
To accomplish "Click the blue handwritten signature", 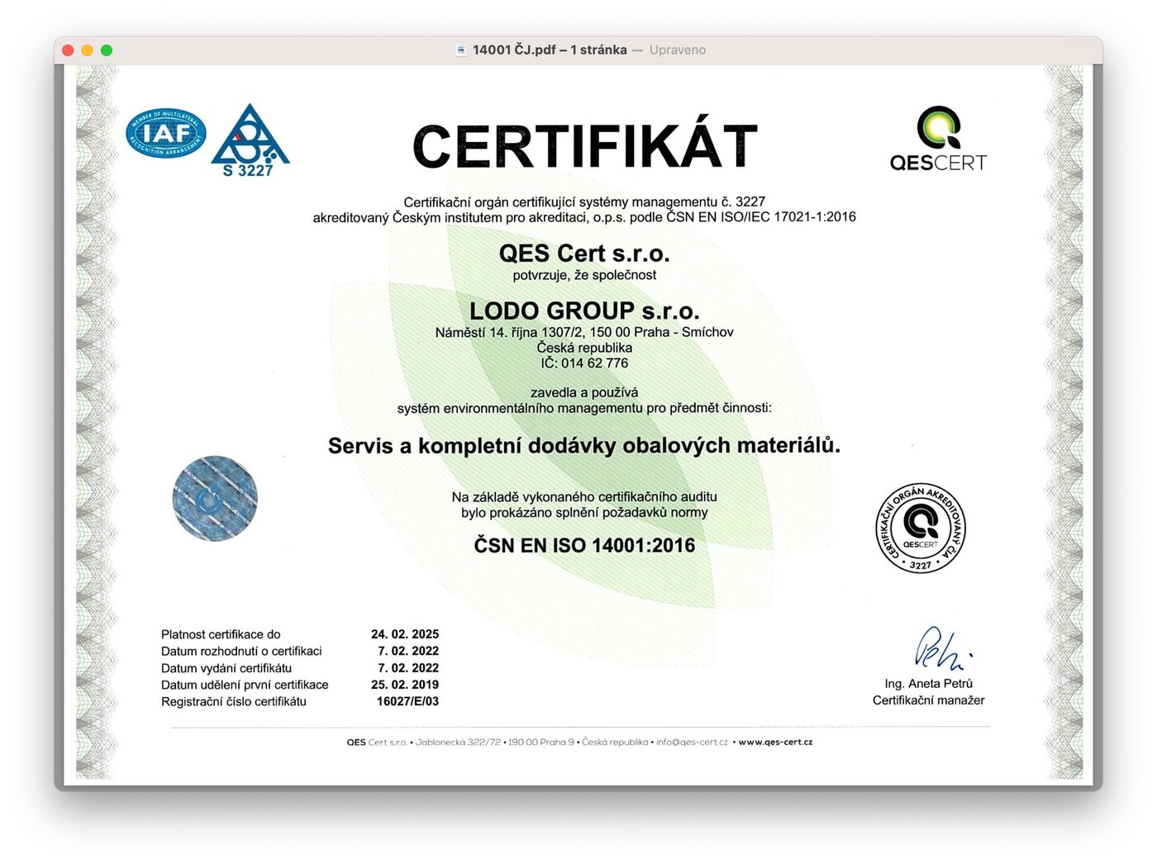I will (x=940, y=648).
